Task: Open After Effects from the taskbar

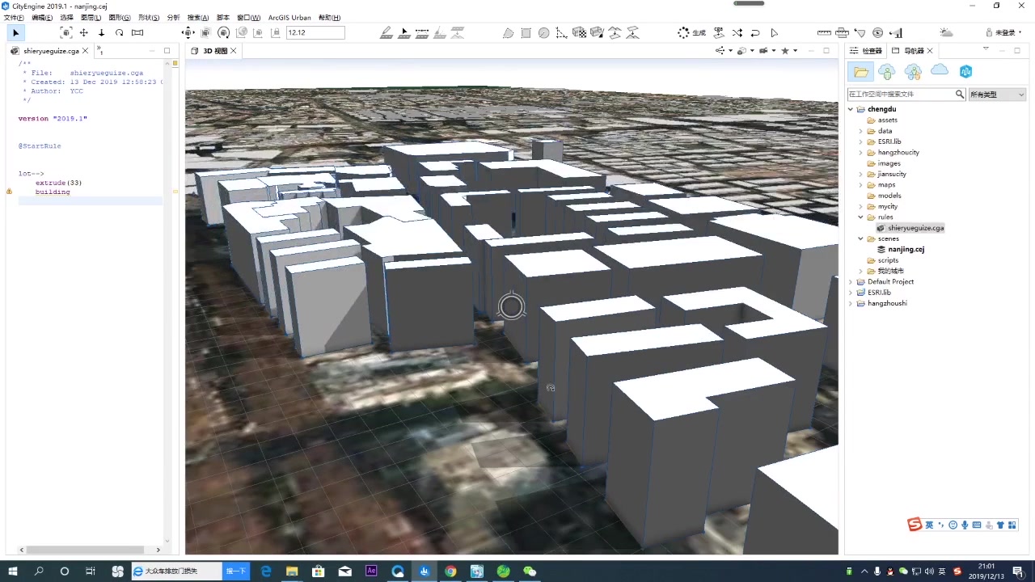Action: (x=371, y=571)
